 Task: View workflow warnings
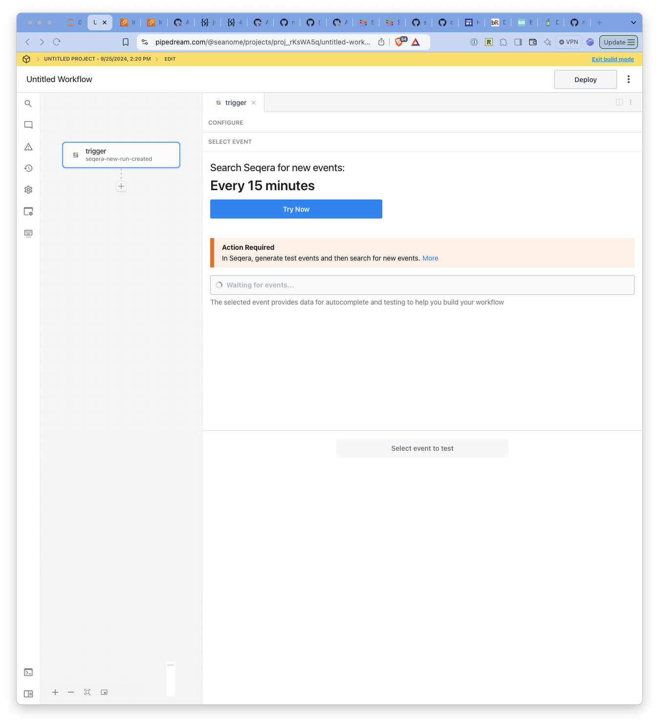(x=28, y=146)
